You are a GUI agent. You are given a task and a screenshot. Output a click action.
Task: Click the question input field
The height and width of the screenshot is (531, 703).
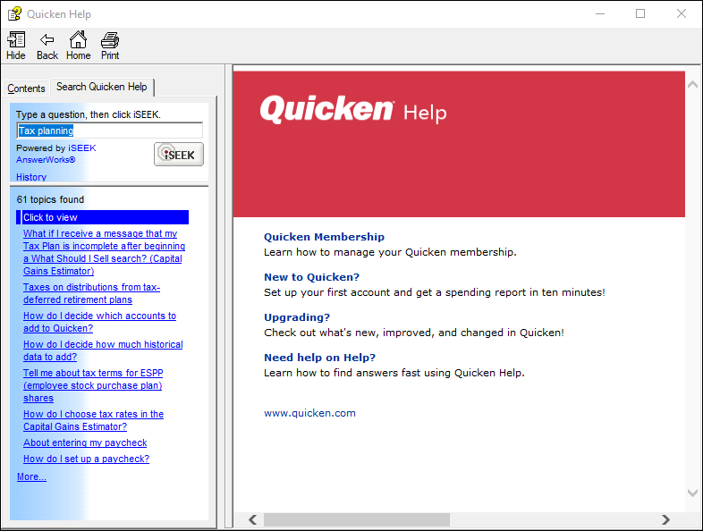pos(110,131)
